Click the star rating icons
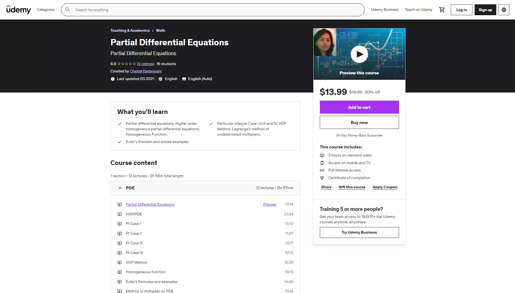 [x=127, y=64]
